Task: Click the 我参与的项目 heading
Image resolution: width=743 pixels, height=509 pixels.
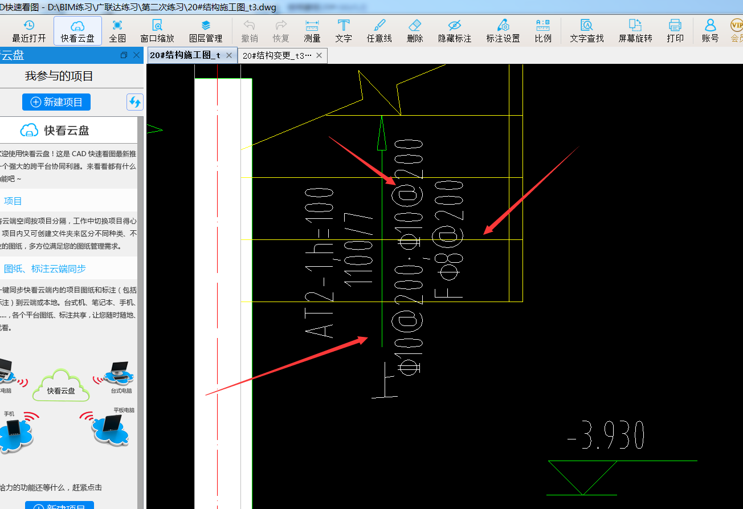Action: (x=59, y=76)
